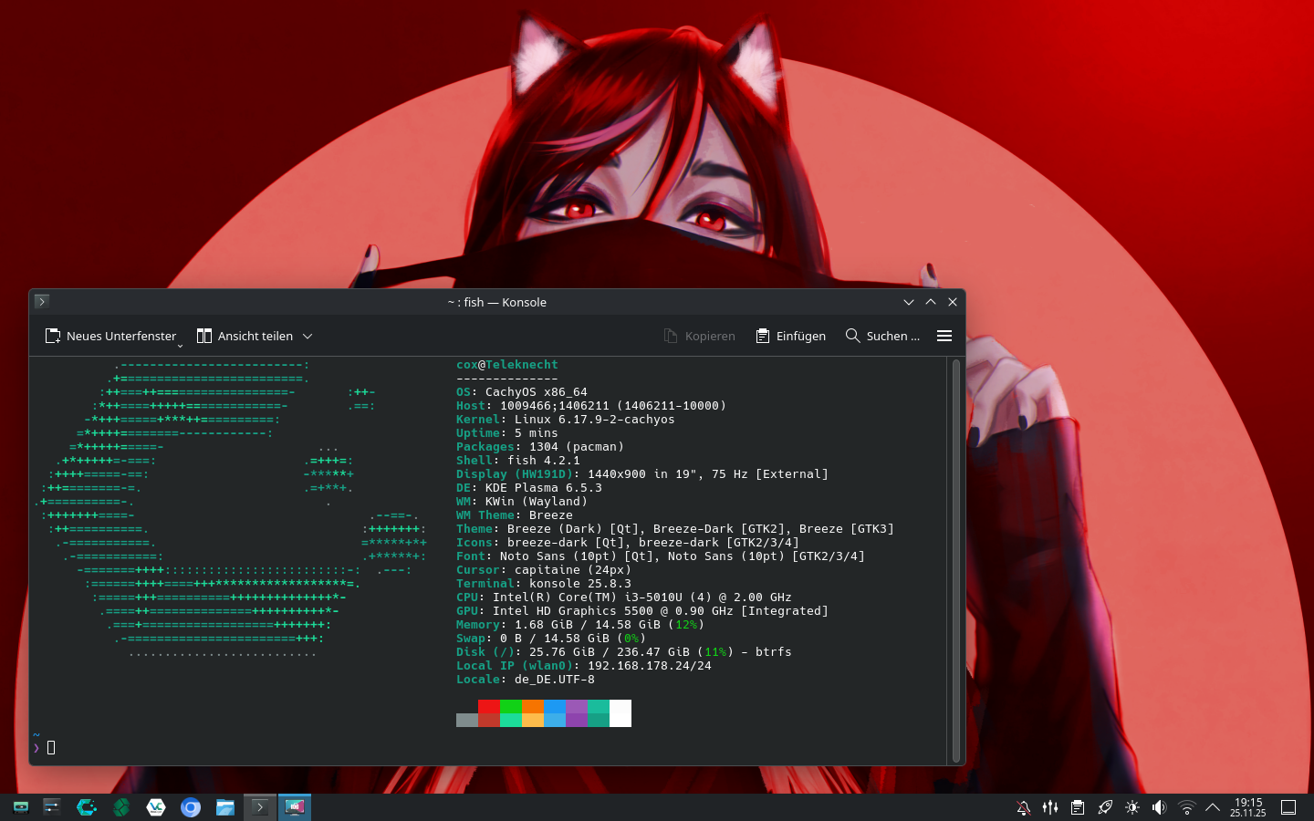Open System Settings from the taskbar

[x=52, y=807]
